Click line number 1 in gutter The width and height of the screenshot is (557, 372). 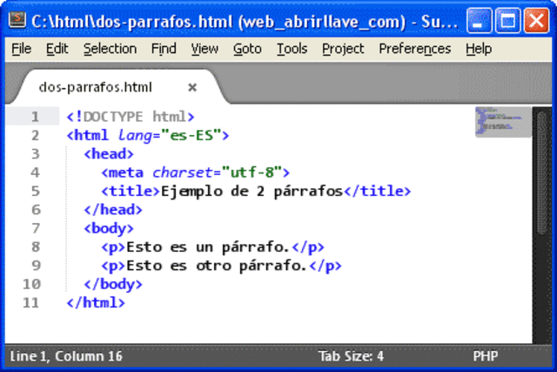(x=35, y=117)
